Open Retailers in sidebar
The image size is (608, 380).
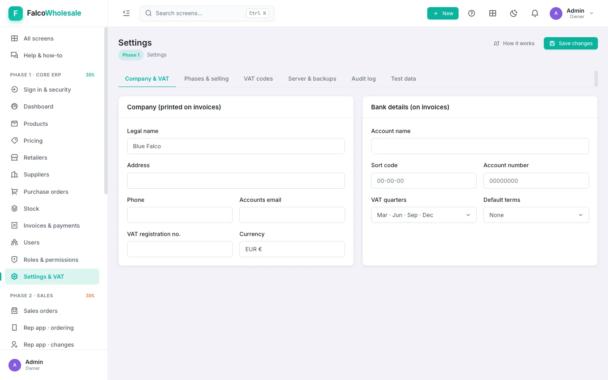tap(52, 157)
